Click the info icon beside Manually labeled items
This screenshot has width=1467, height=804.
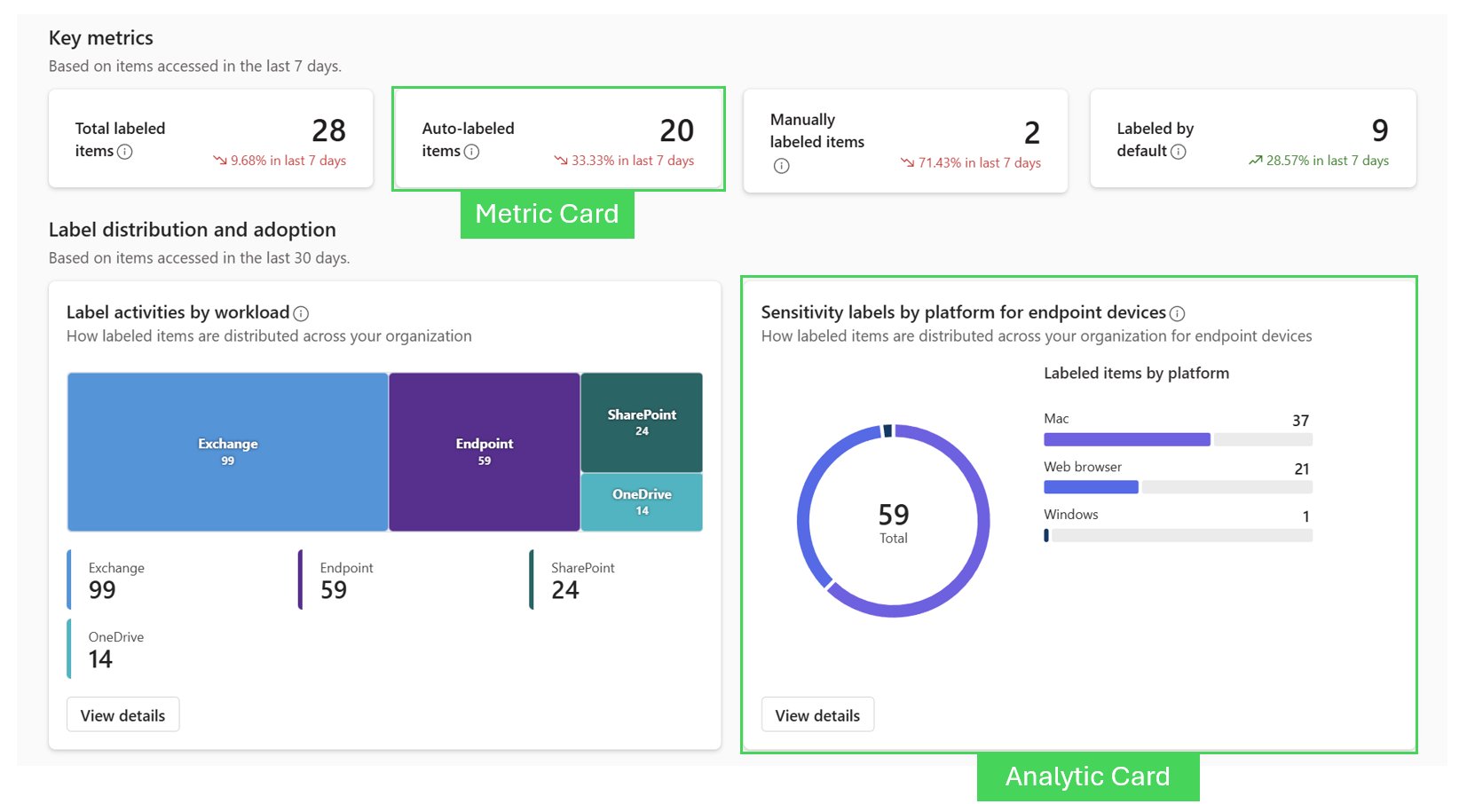[x=780, y=165]
